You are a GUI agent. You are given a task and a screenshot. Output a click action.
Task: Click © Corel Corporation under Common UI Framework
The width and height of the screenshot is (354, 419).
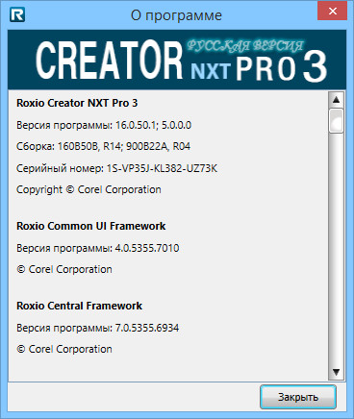coord(64,269)
